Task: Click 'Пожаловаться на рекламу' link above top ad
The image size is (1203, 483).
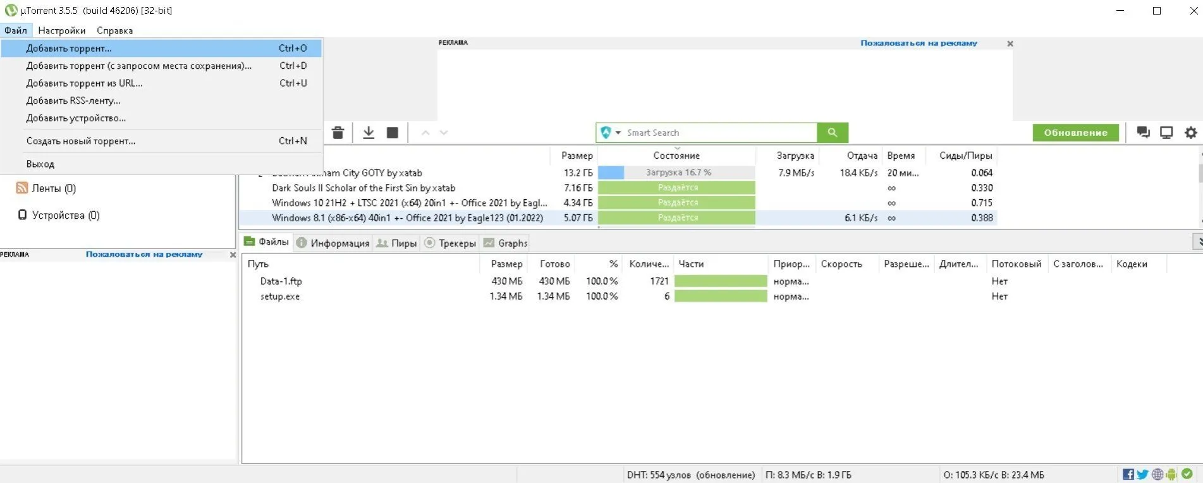Action: tap(919, 43)
